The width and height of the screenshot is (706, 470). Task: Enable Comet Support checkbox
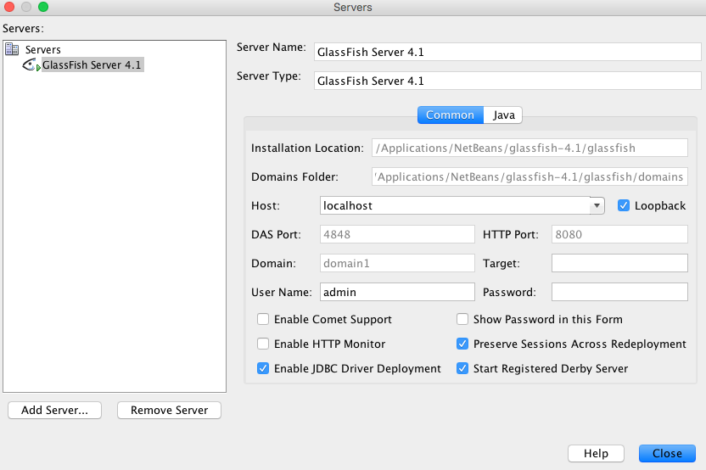263,319
